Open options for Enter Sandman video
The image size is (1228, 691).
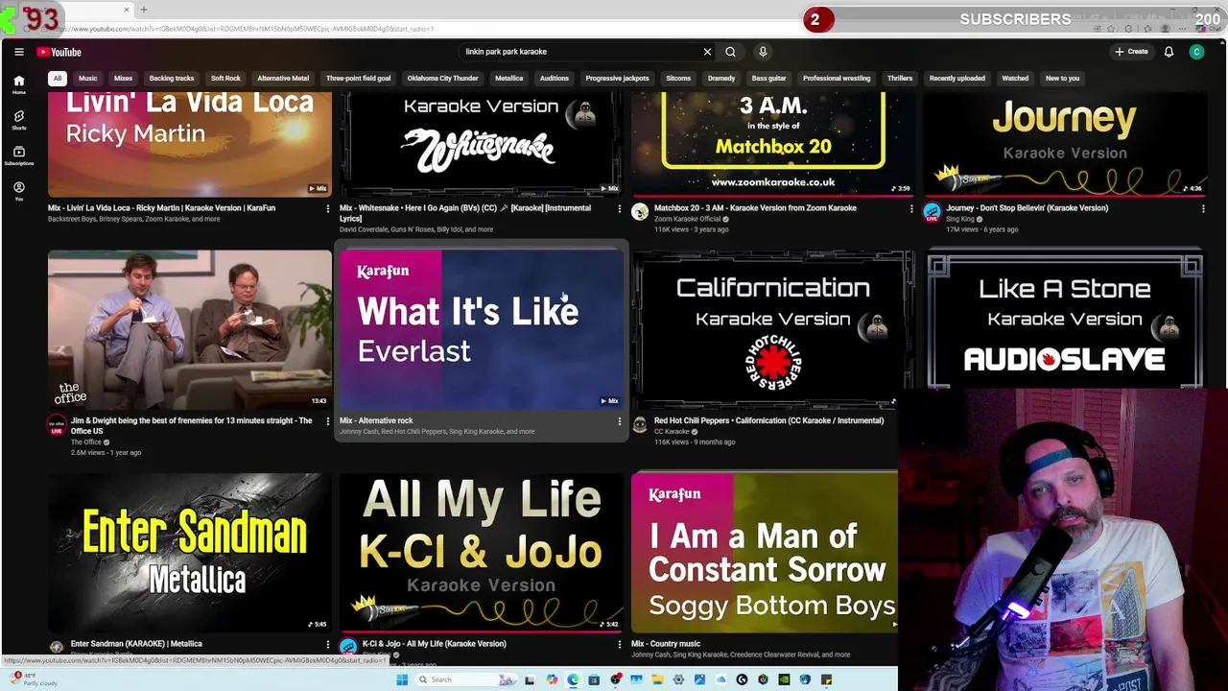click(x=327, y=644)
